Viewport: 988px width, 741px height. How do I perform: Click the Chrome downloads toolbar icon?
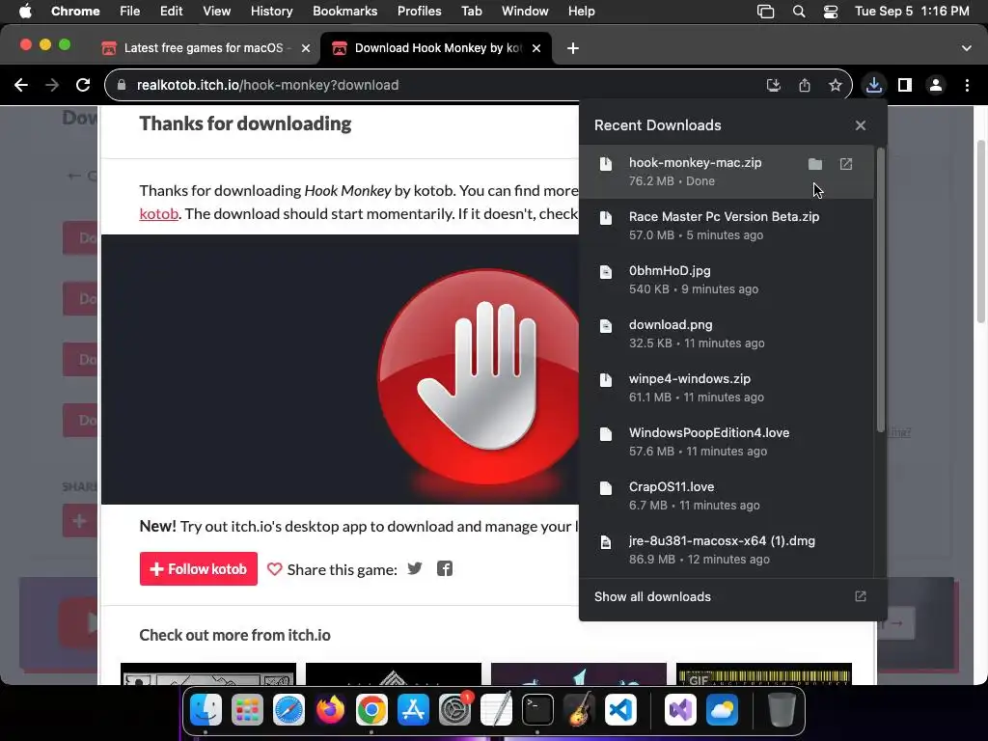pos(873,85)
